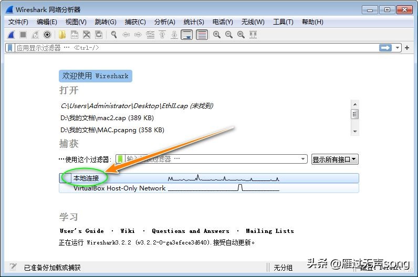The image size is (418, 277).
Task: Click the capture filter input field
Action: tap(212, 159)
